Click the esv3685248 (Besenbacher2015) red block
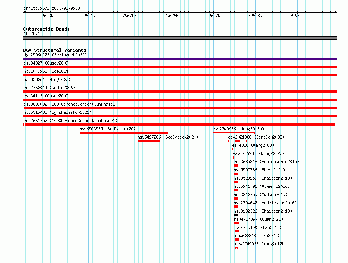Screen dimensions: 348x263 click(x=236, y=166)
